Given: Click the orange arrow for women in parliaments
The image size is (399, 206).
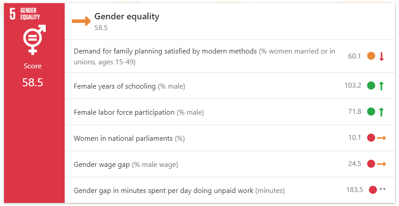Looking at the screenshot, I should point(381,138).
